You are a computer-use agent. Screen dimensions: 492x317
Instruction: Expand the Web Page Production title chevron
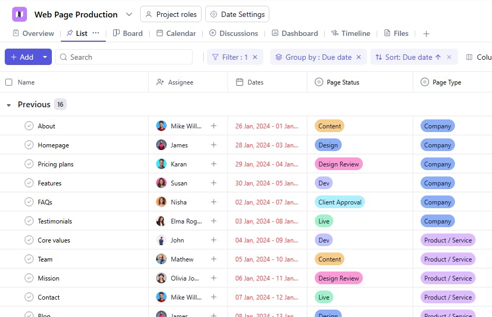[129, 14]
